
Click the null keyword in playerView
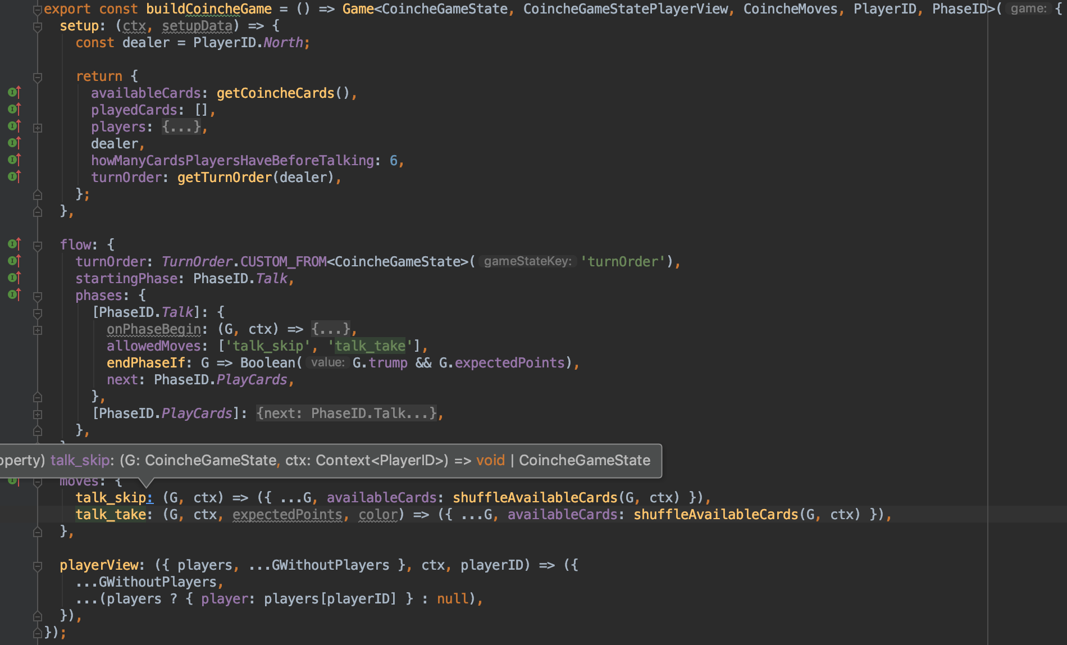tap(453, 599)
